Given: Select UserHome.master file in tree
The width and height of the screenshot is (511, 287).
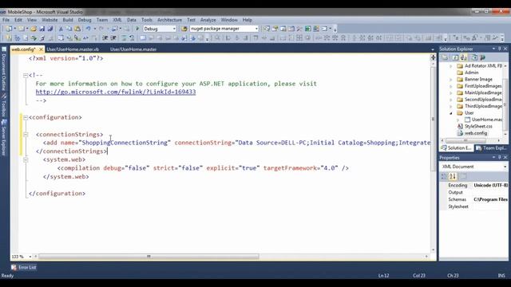Looking at the screenshot, I should tap(486, 120).
